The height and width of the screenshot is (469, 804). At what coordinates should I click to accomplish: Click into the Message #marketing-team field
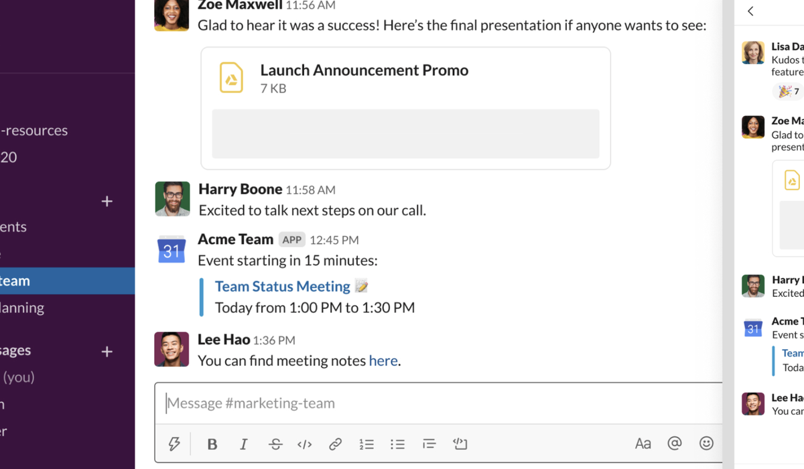439,403
